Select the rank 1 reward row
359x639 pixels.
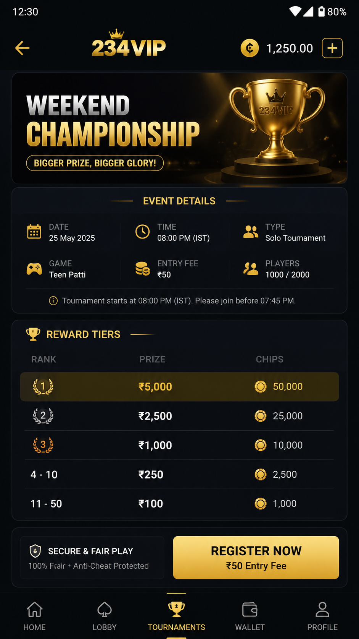[x=179, y=387]
